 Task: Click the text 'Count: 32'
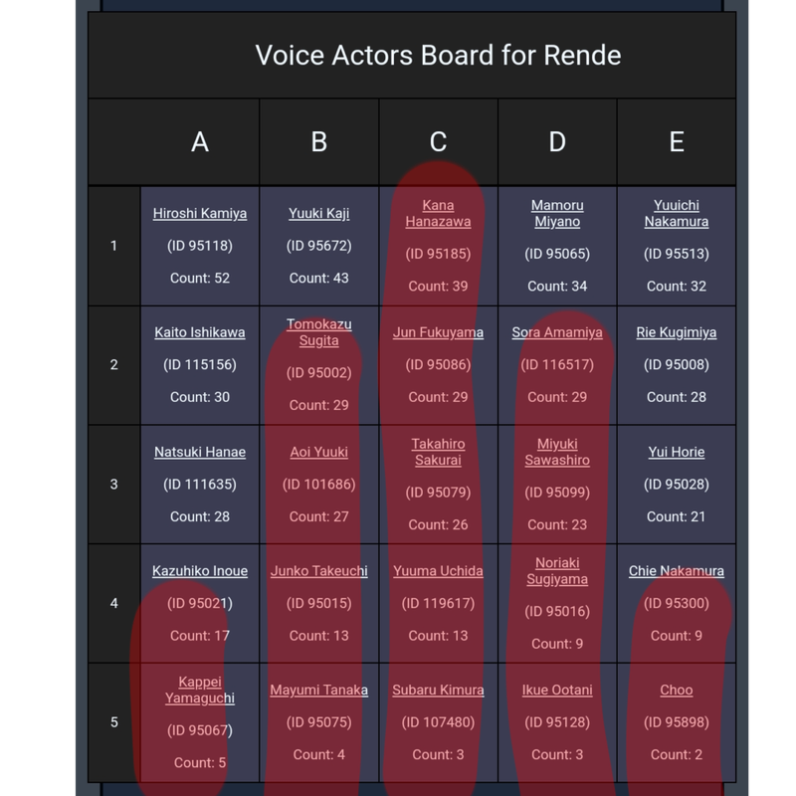pyautogui.click(x=677, y=287)
